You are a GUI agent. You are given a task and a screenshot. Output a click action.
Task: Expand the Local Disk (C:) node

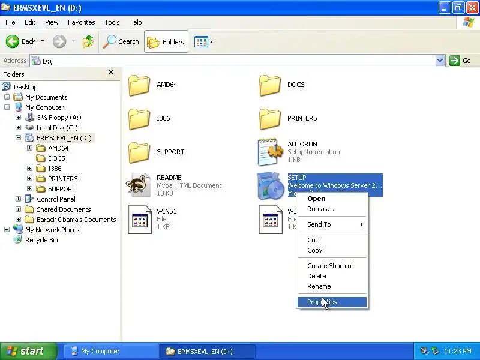click(x=18, y=127)
